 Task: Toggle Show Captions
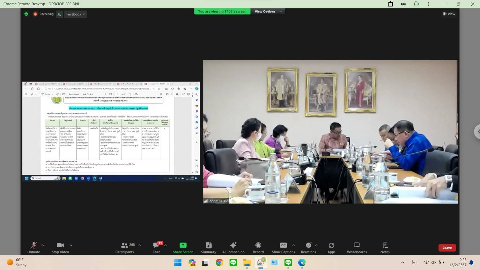[x=283, y=247]
